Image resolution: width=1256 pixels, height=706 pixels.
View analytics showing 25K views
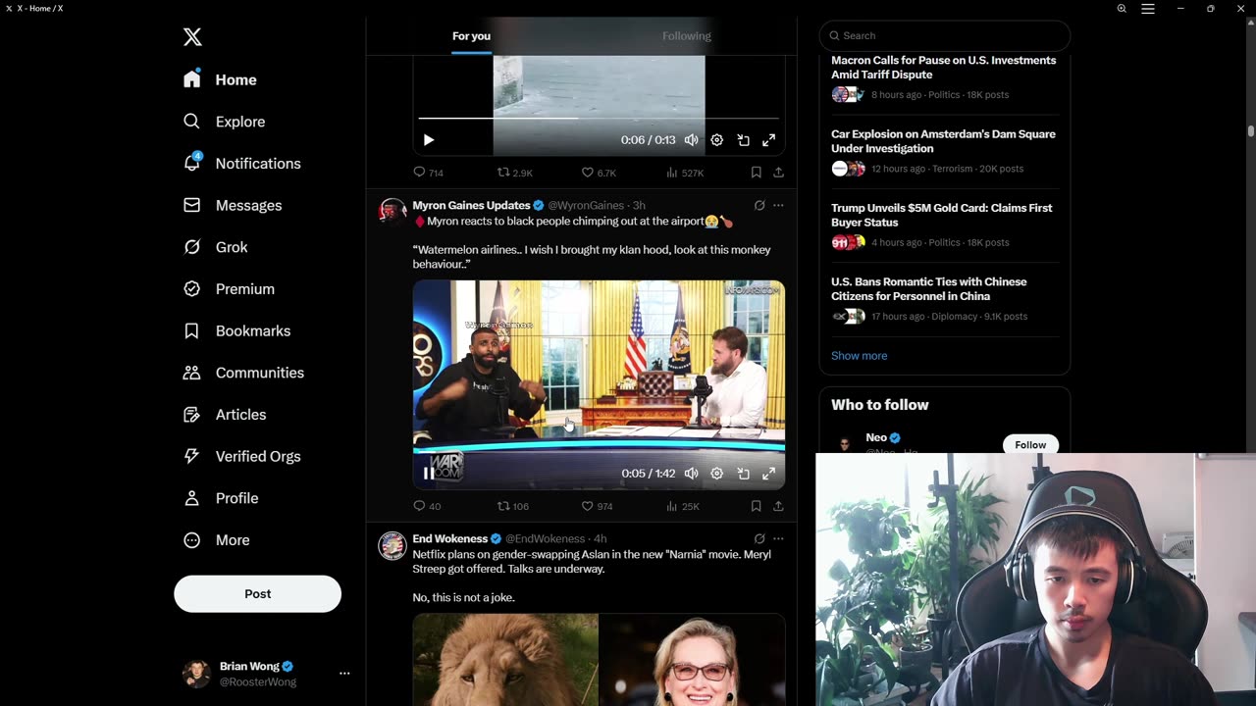click(683, 506)
